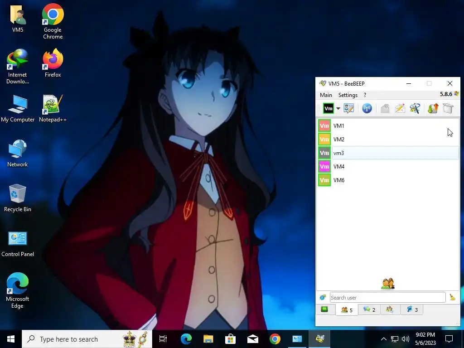
Task: Open Chrome from the taskbar
Action: [275, 339]
